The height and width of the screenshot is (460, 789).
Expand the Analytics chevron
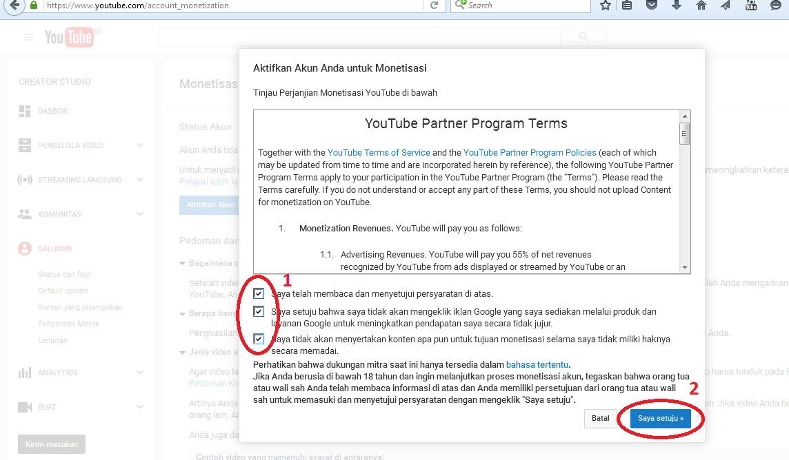tap(140, 373)
